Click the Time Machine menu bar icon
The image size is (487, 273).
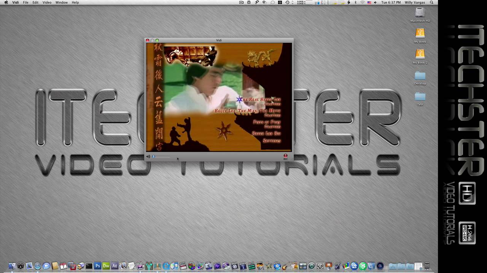287,2
